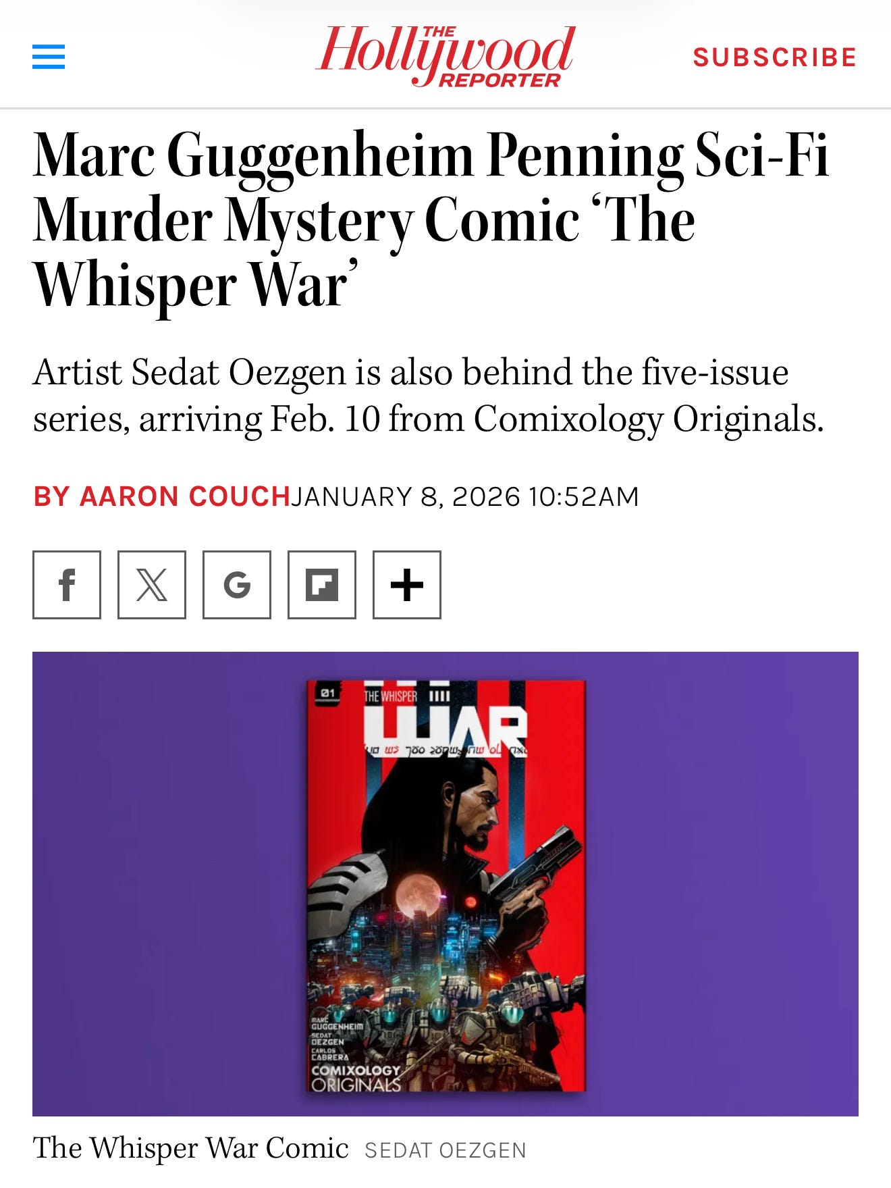Open the hamburger navigation menu
The height and width of the screenshot is (1188, 891).
pyautogui.click(x=49, y=57)
